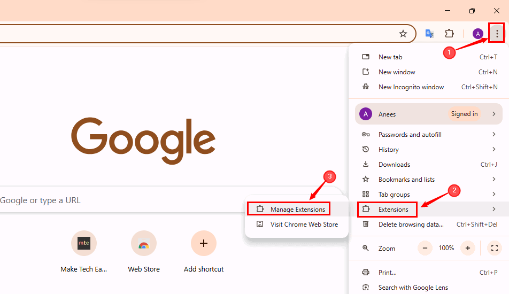Open the purple profile avatar in toolbar

[x=478, y=34]
